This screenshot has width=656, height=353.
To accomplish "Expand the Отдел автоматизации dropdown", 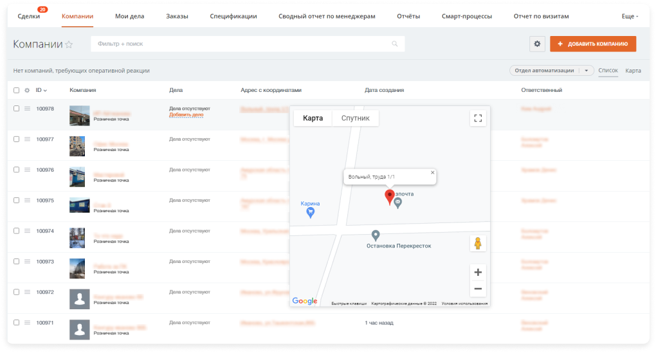I will point(586,71).
